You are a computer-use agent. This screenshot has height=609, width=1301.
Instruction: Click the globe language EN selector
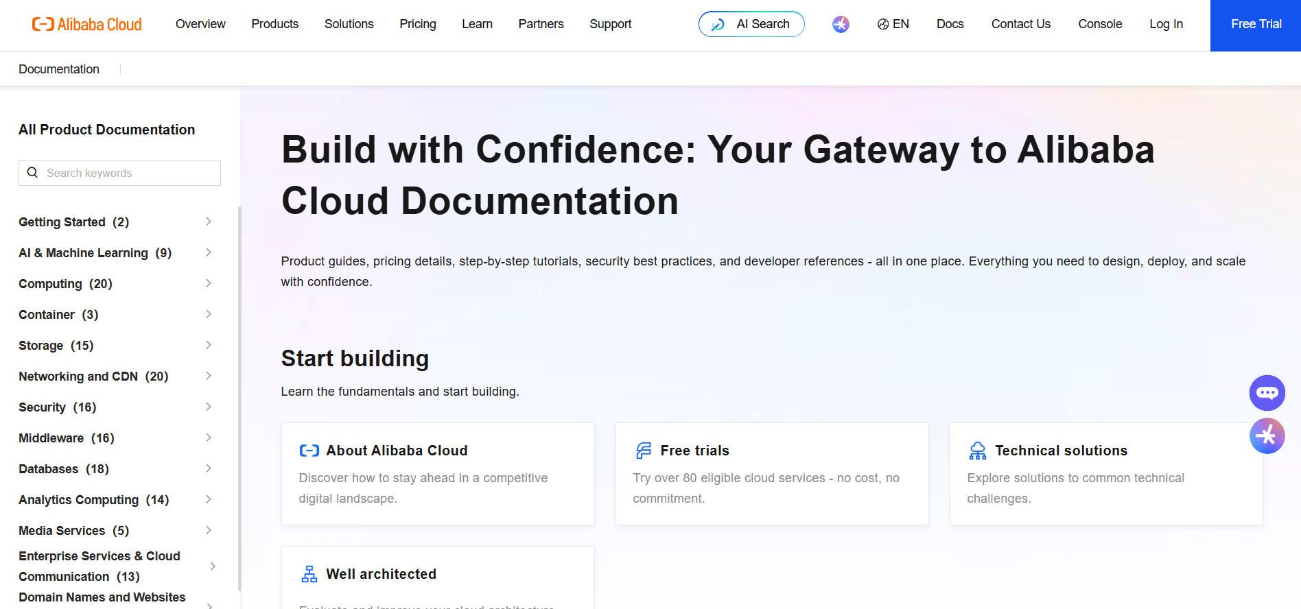click(x=893, y=24)
